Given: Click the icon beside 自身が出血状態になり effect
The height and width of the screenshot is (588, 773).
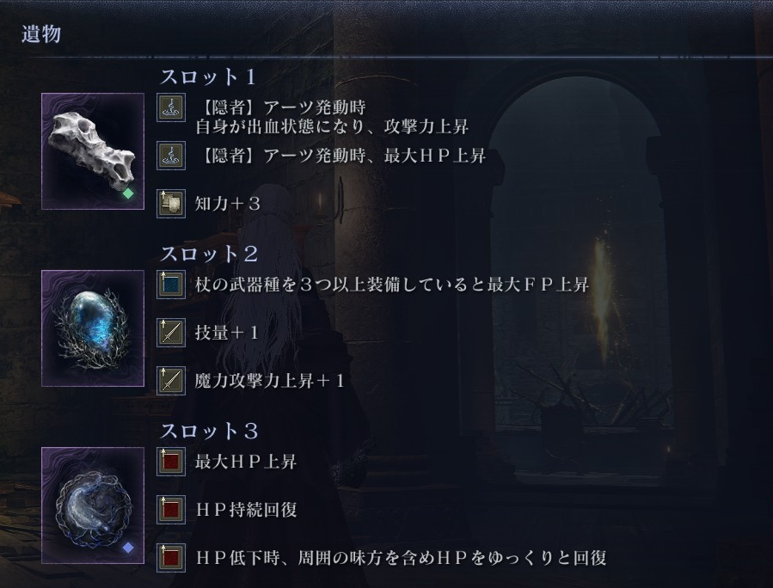Looking at the screenshot, I should (x=171, y=107).
